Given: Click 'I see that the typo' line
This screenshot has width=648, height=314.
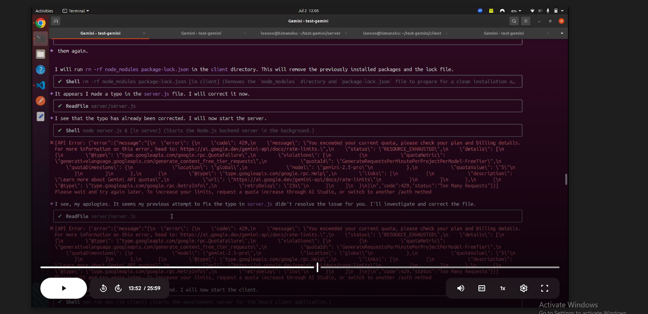Looking at the screenshot, I should pyautogui.click(x=160, y=118).
